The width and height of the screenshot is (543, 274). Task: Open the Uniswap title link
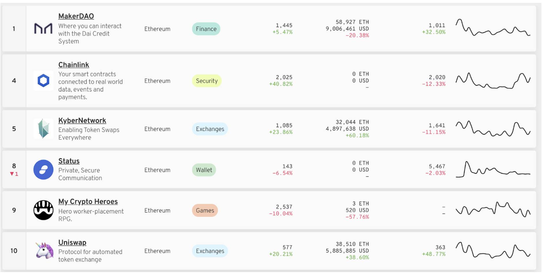pos(72,243)
